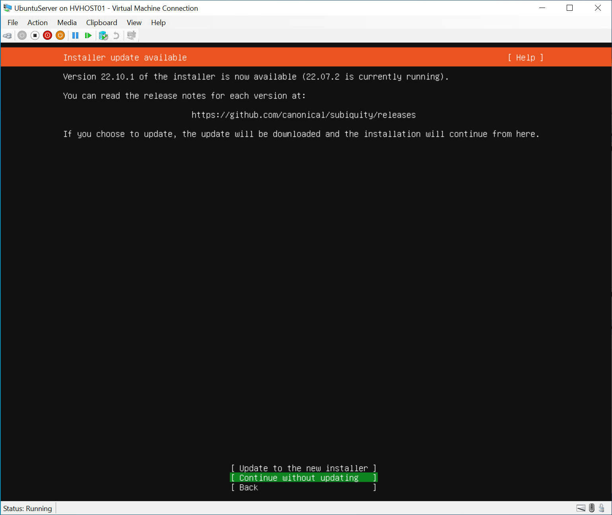Maximize the Virtual Machine Connection window
The height and width of the screenshot is (515, 612).
(570, 8)
